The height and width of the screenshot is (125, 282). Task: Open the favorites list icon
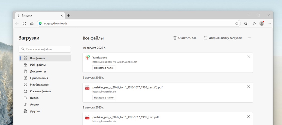[254, 24]
